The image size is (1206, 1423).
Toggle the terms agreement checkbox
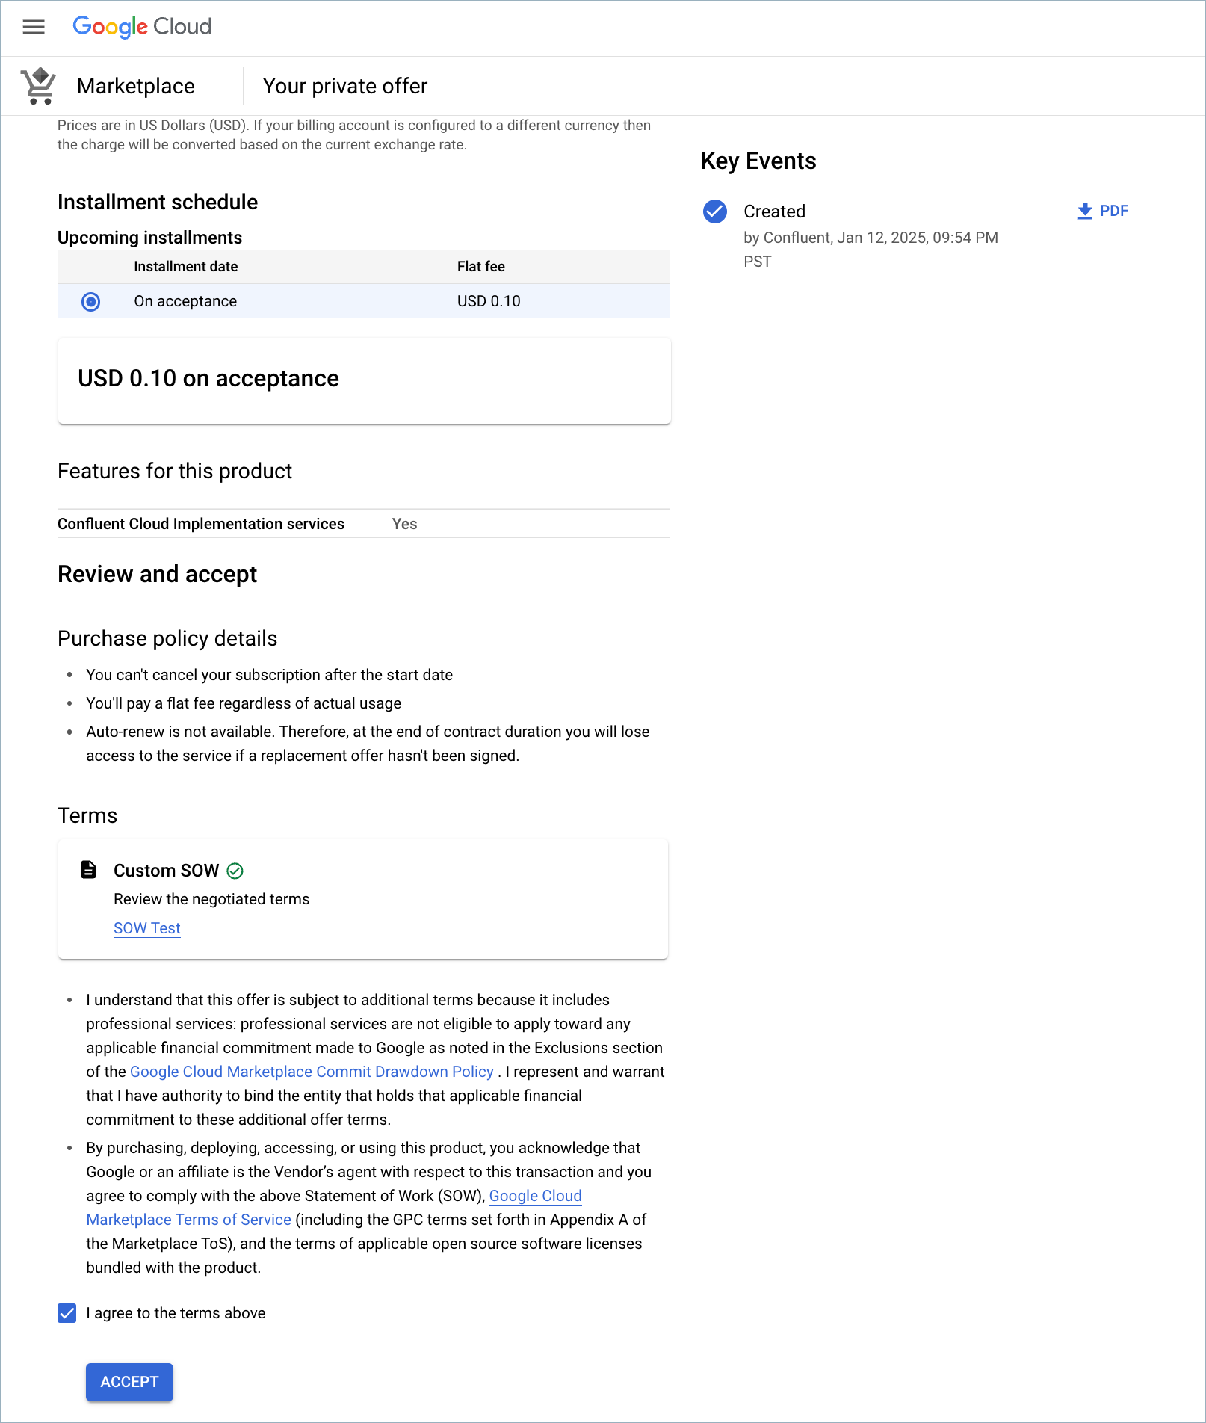[x=67, y=1313]
